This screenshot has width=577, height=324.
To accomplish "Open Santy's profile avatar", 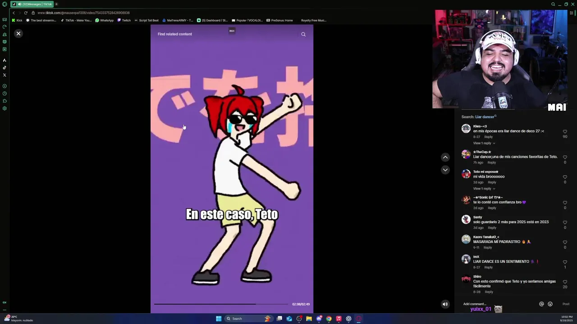I will [x=466, y=220].
